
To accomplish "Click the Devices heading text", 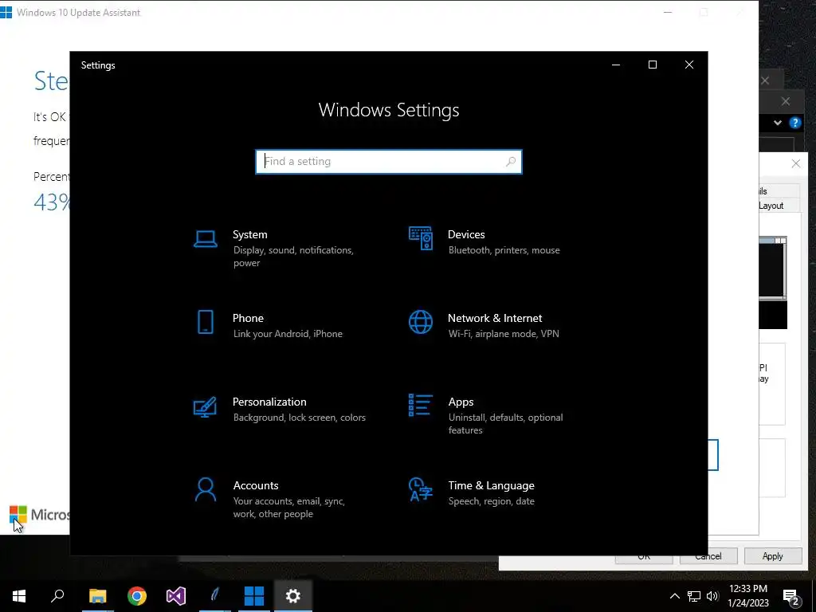I will [x=466, y=235].
